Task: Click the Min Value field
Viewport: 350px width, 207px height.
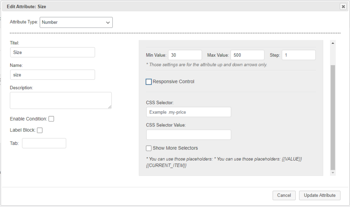Action: coord(185,55)
